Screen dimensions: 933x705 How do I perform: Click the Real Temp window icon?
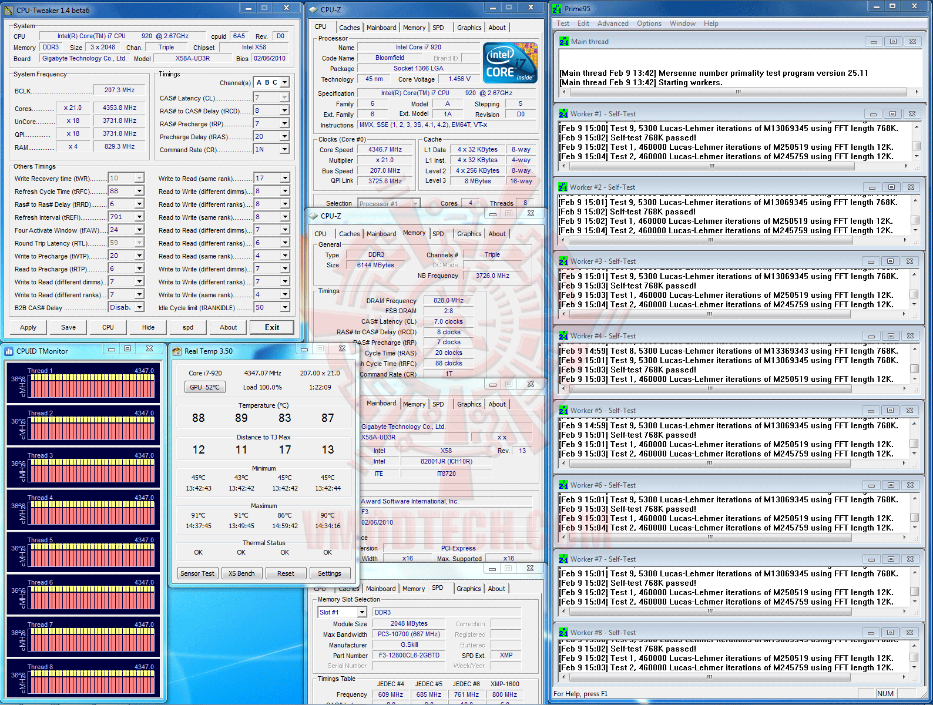coord(176,351)
